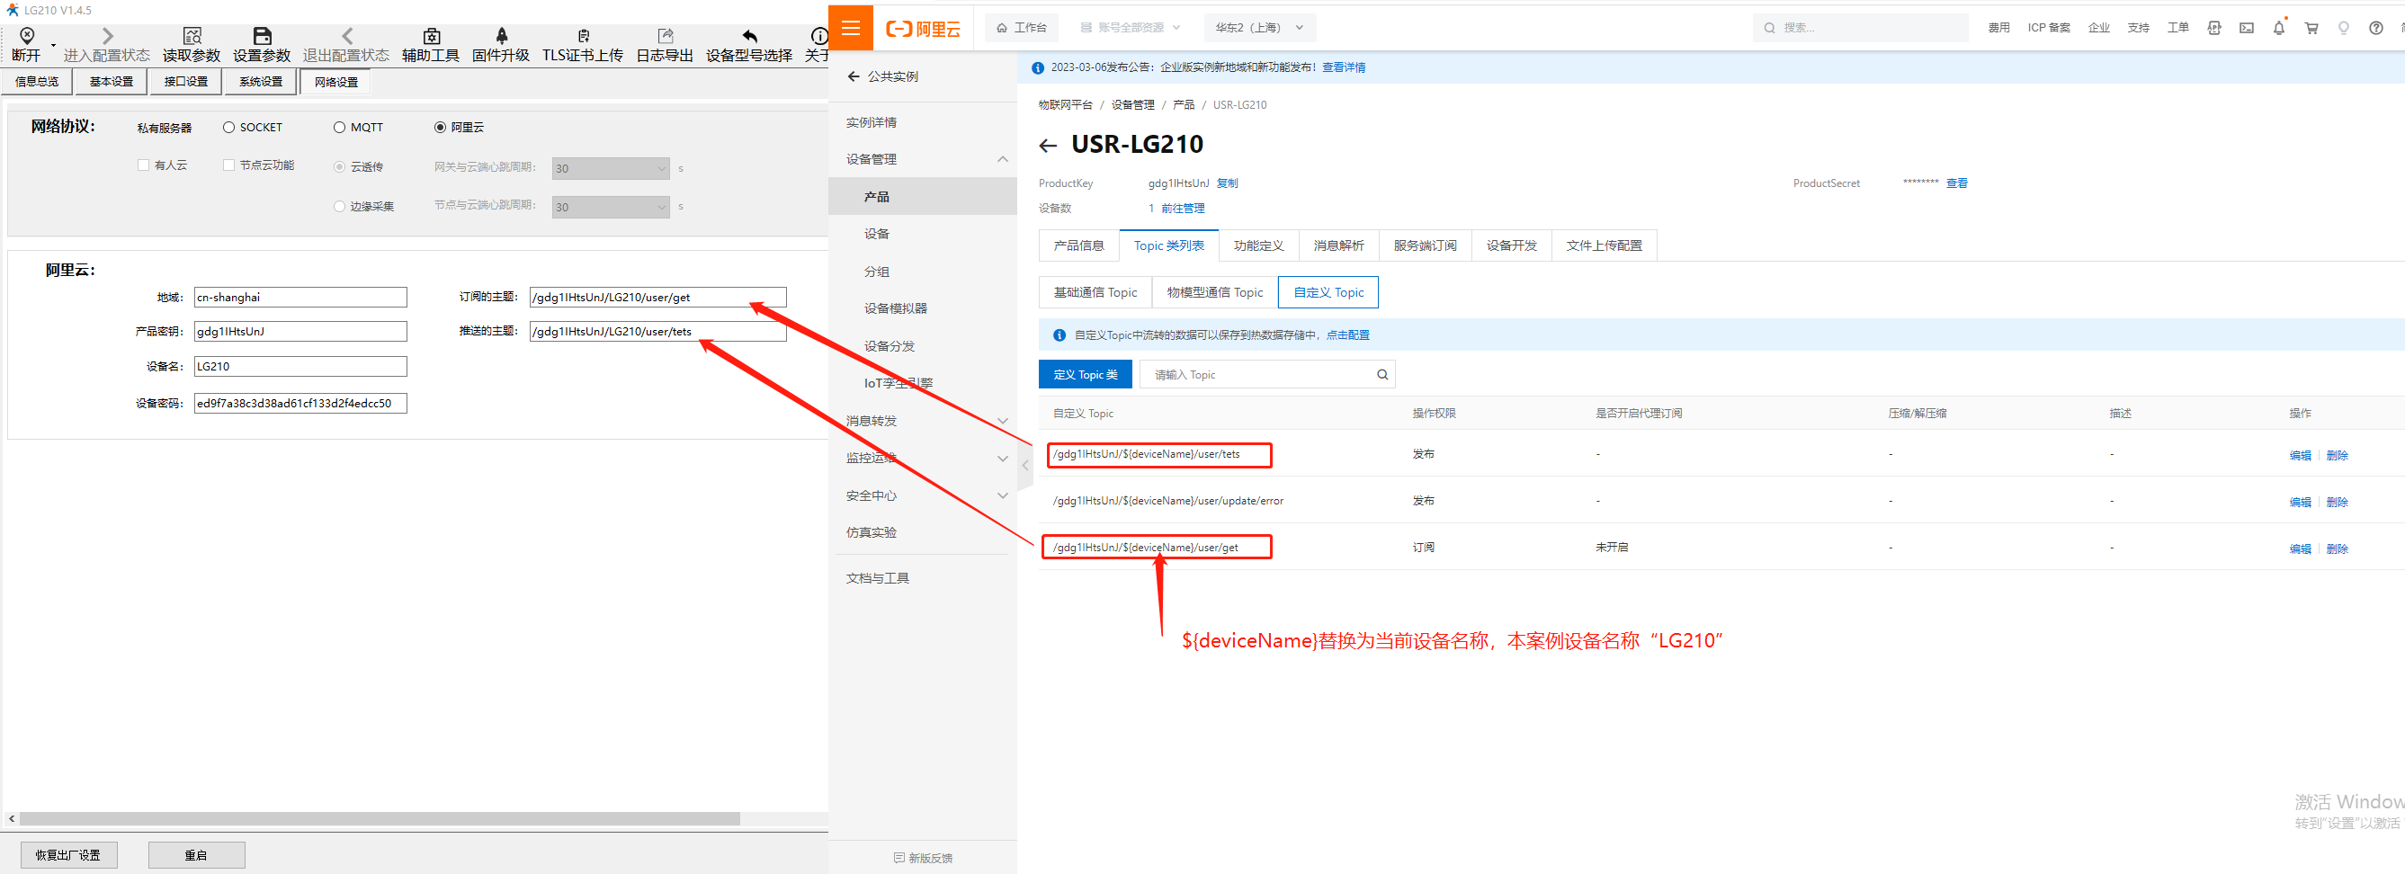Open the help question mark icon
Screen dimensions: 2405x874
2376,28
